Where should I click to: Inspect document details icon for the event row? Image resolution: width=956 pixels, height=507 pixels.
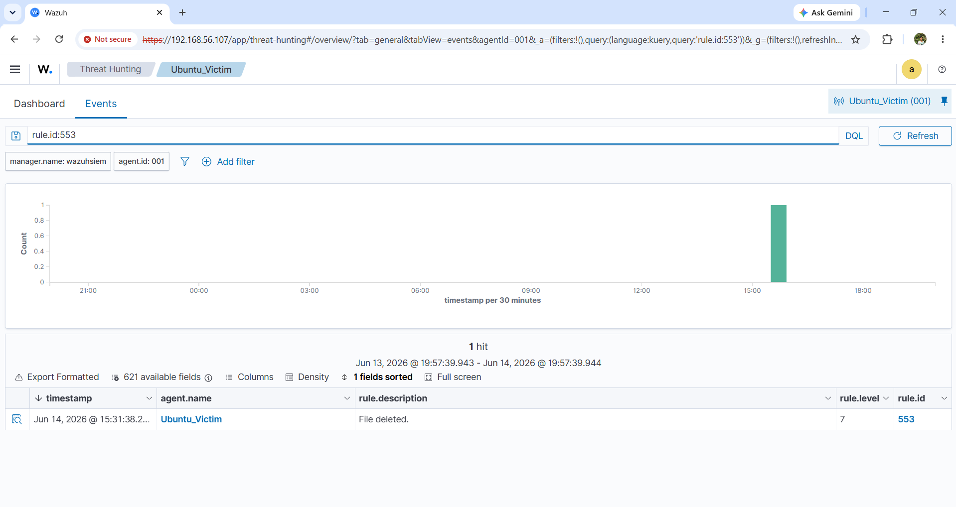[17, 419]
